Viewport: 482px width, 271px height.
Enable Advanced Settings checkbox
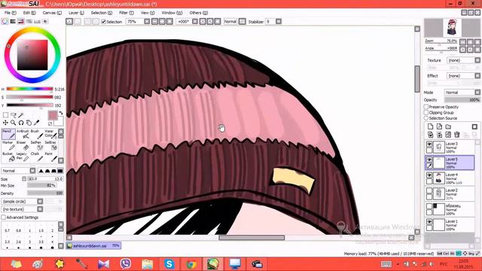click(x=3, y=218)
